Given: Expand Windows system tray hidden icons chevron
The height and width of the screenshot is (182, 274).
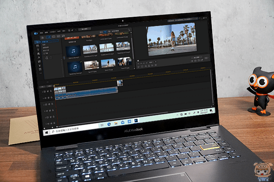Looking at the screenshot, I should tap(177, 115).
